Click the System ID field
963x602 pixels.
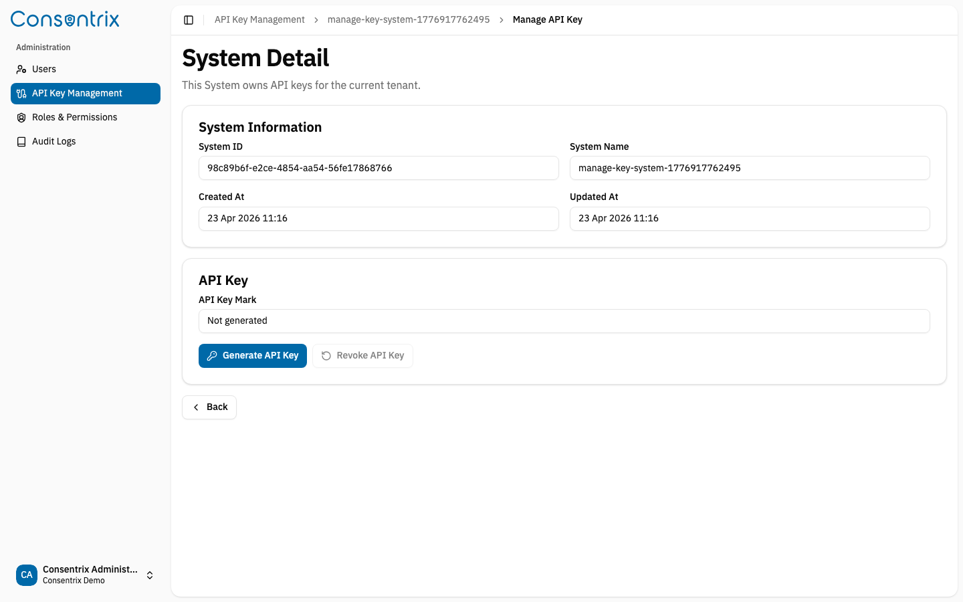click(x=379, y=168)
